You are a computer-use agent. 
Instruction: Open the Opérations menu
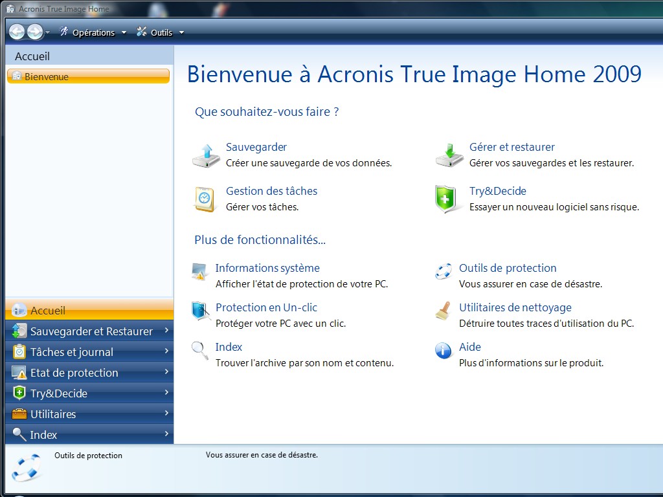coord(93,32)
